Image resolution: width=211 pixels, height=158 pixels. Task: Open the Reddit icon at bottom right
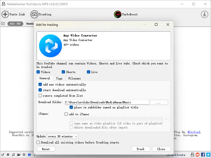coord(198,155)
